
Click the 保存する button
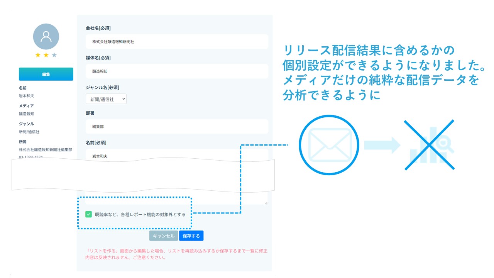pyautogui.click(x=191, y=236)
